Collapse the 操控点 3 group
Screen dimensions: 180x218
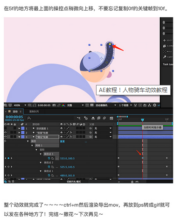[41, 154]
